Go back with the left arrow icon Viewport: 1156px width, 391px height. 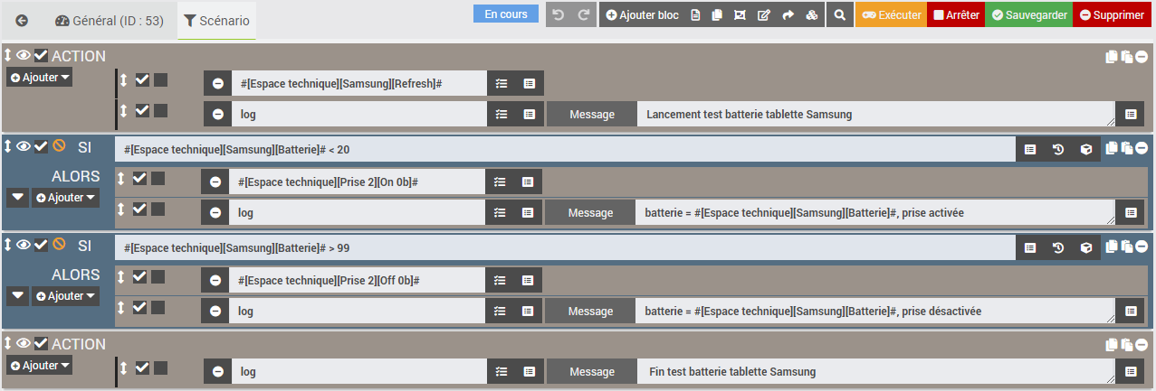(x=22, y=20)
